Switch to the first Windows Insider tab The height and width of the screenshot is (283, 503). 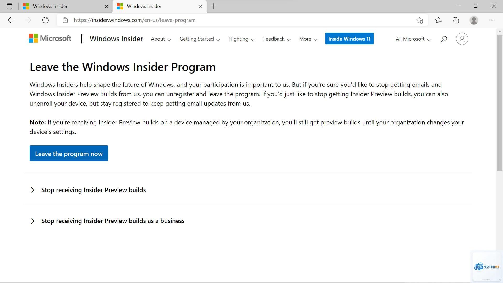point(65,6)
